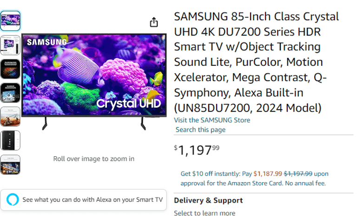
Task: Open See what you can do with Alexa
Action: (93, 200)
